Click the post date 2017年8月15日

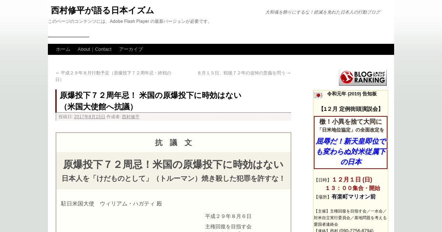[90, 117]
